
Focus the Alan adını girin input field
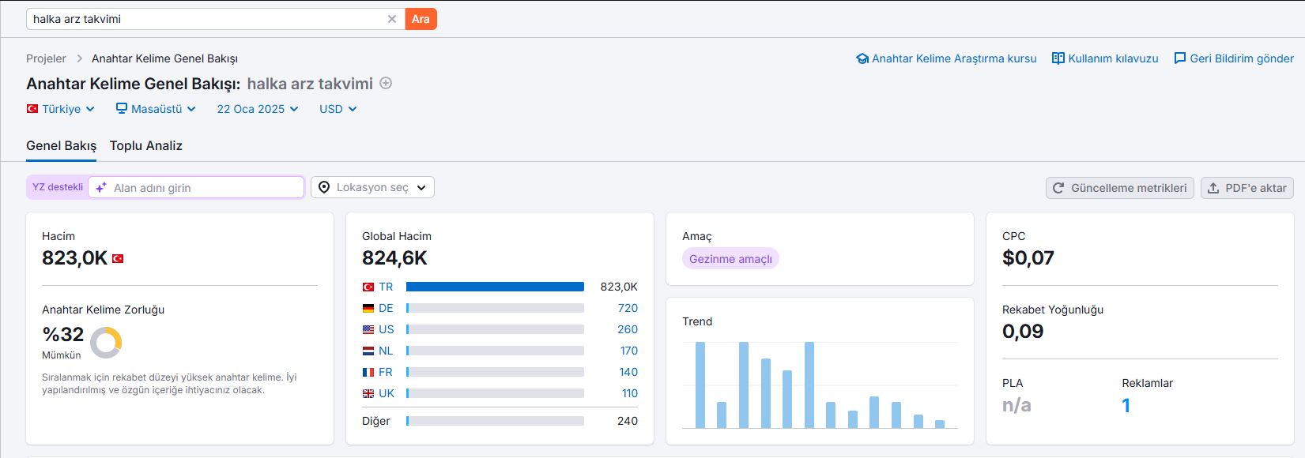click(x=196, y=187)
